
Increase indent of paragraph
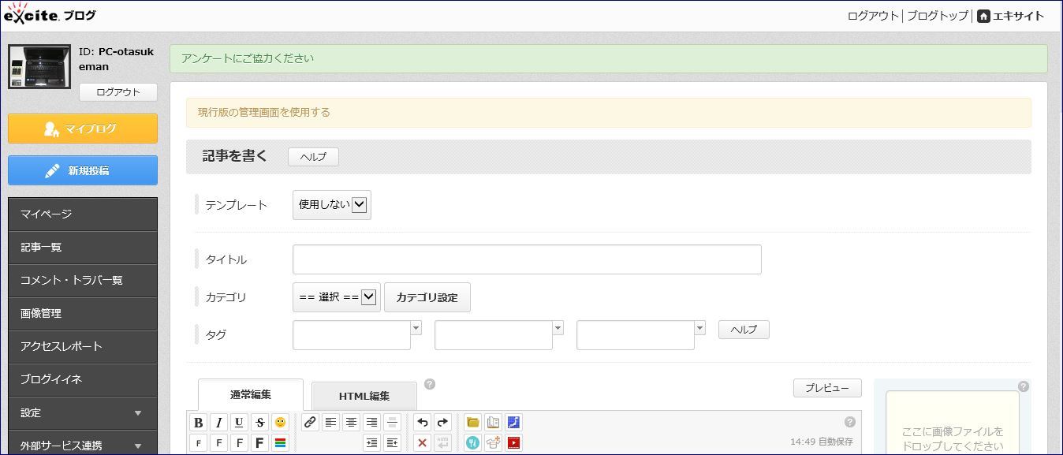371,443
